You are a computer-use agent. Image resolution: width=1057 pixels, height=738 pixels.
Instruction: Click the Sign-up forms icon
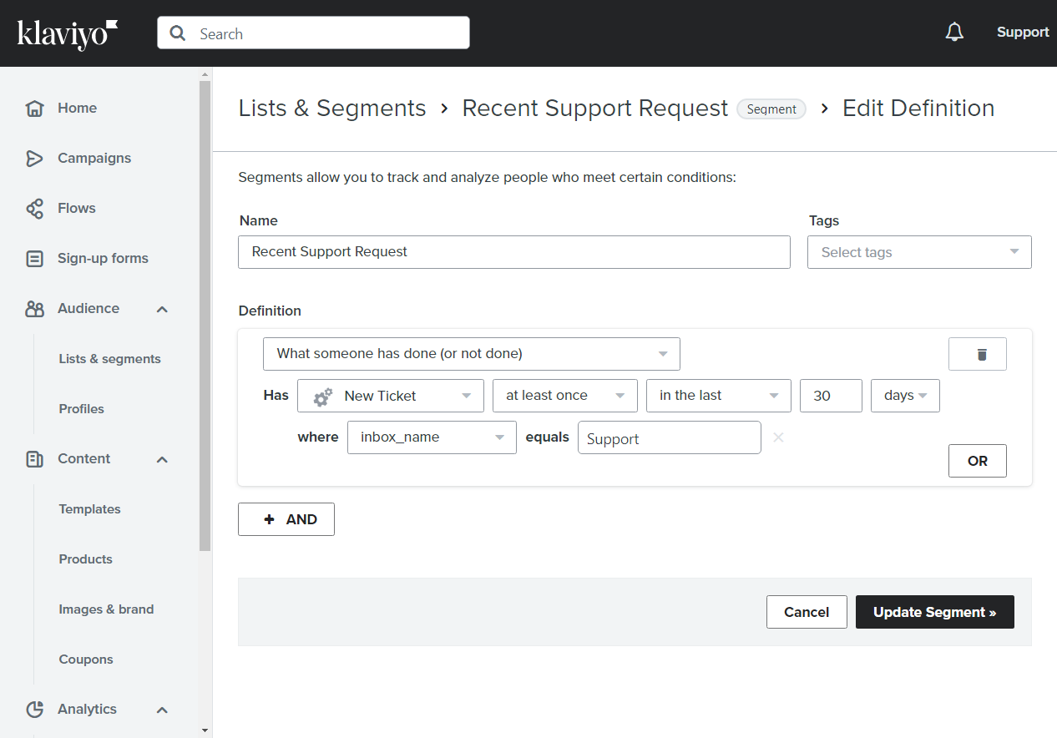pyautogui.click(x=34, y=259)
